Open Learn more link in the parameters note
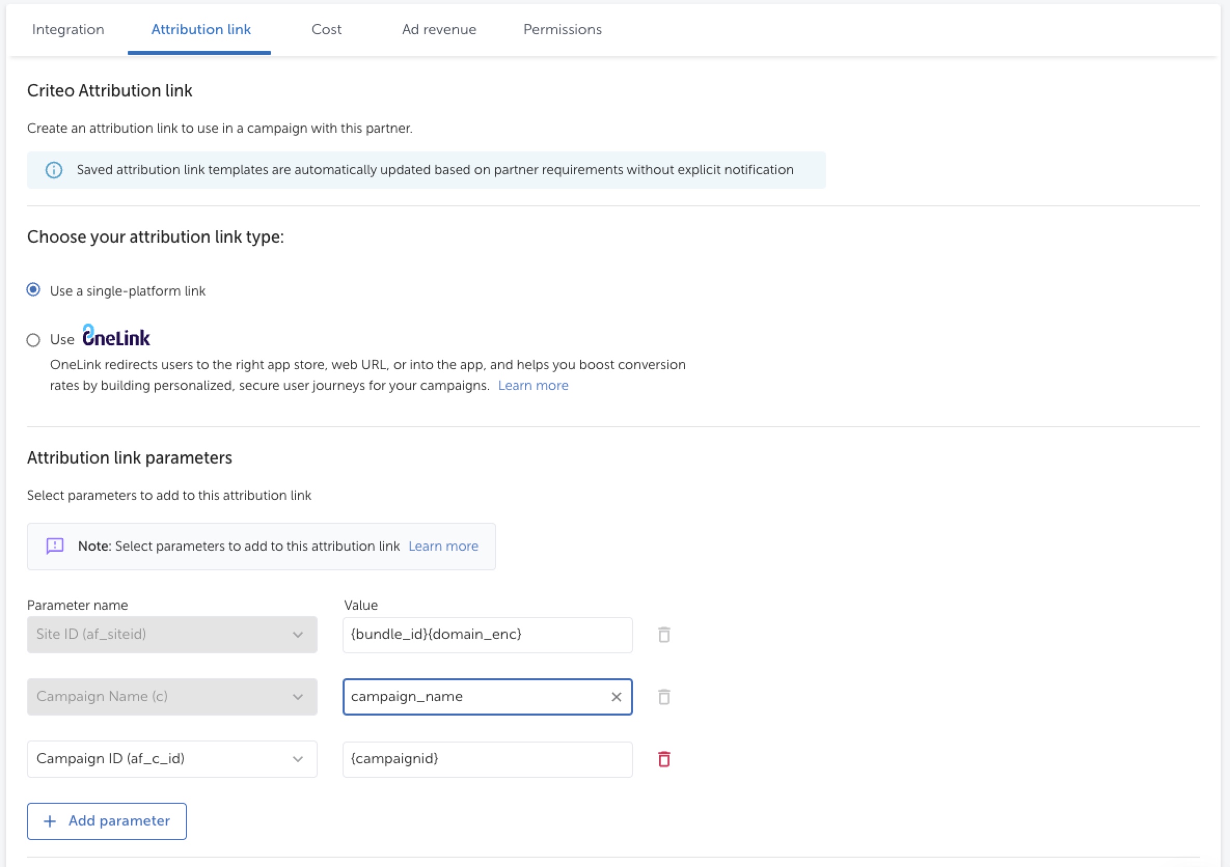The width and height of the screenshot is (1230, 867). click(x=444, y=546)
